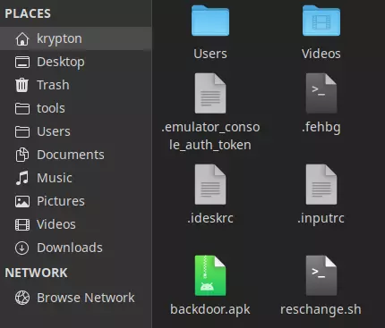This screenshot has height=328, width=385.
Task: Select the tools folder icon in sidebar
Action: 22,108
